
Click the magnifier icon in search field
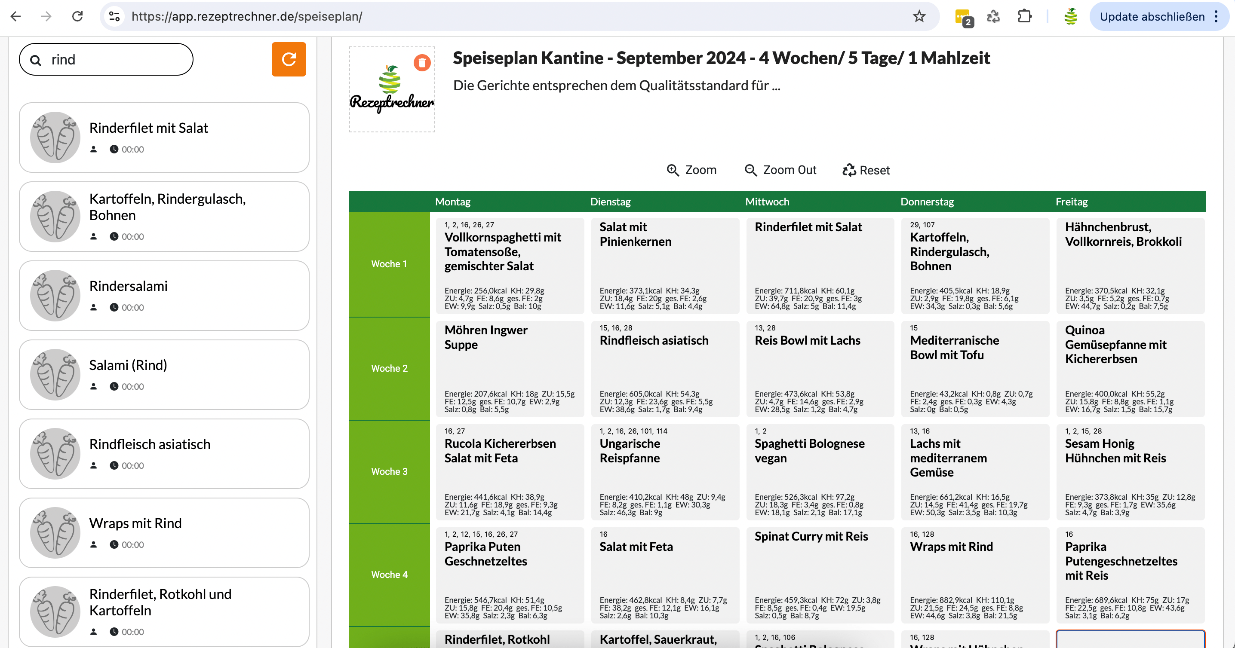(36, 60)
